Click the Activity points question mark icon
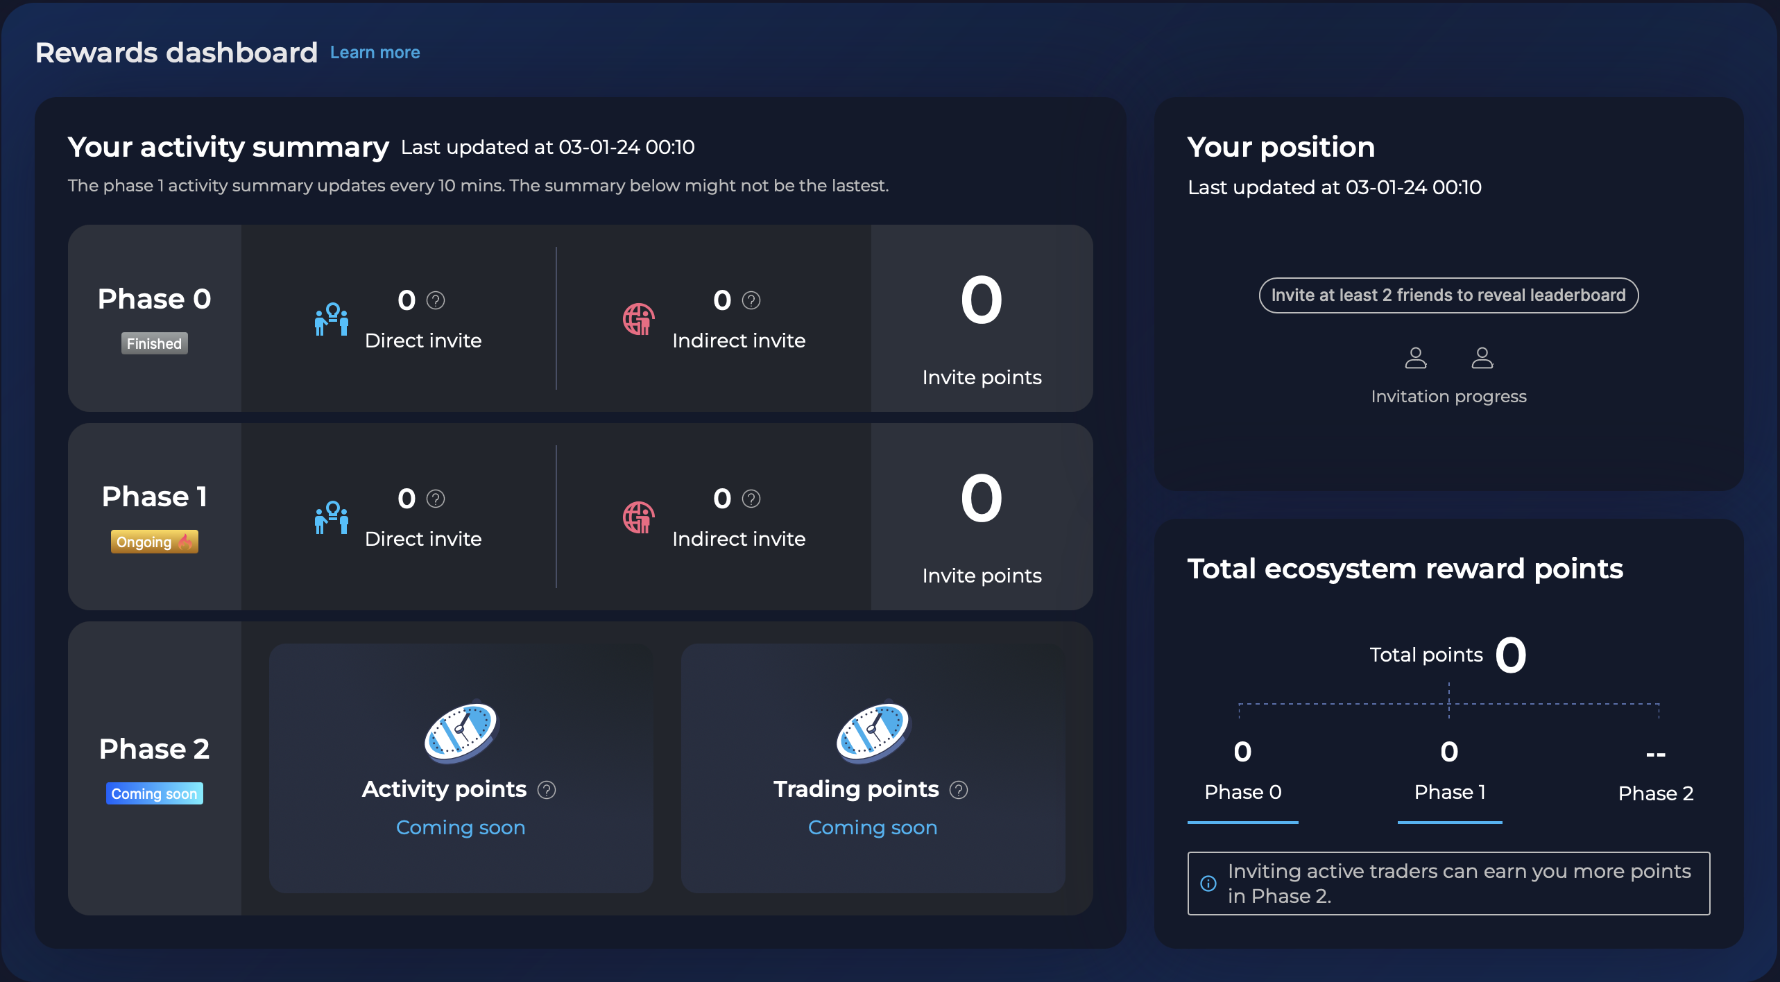The height and width of the screenshot is (982, 1780). (547, 790)
